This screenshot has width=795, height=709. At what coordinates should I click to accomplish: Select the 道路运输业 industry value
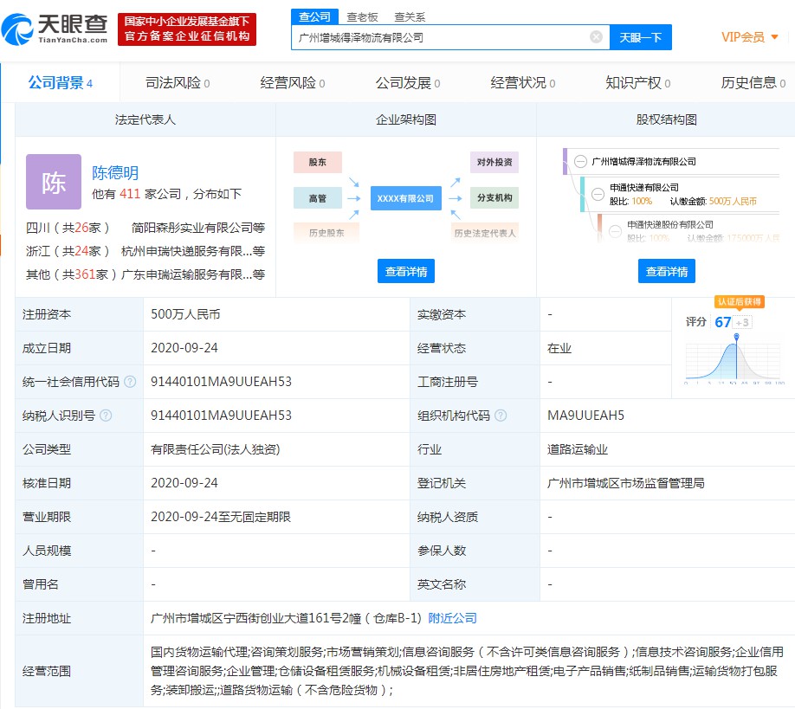click(578, 449)
